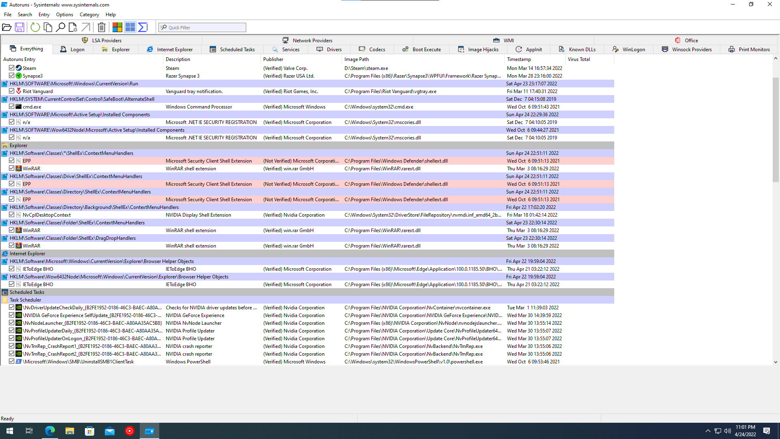Sort by the Publisher column header
This screenshot has width=780, height=439.
pyautogui.click(x=273, y=59)
